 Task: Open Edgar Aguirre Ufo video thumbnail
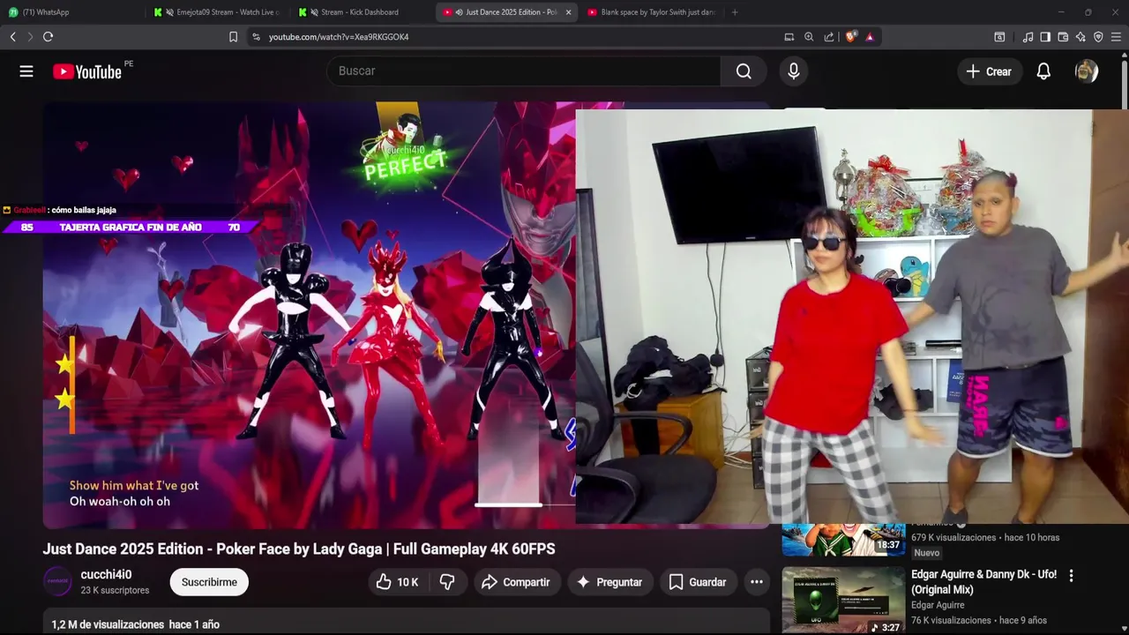click(x=843, y=601)
